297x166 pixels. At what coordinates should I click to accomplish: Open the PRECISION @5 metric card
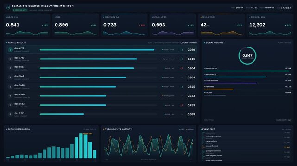click(124, 26)
